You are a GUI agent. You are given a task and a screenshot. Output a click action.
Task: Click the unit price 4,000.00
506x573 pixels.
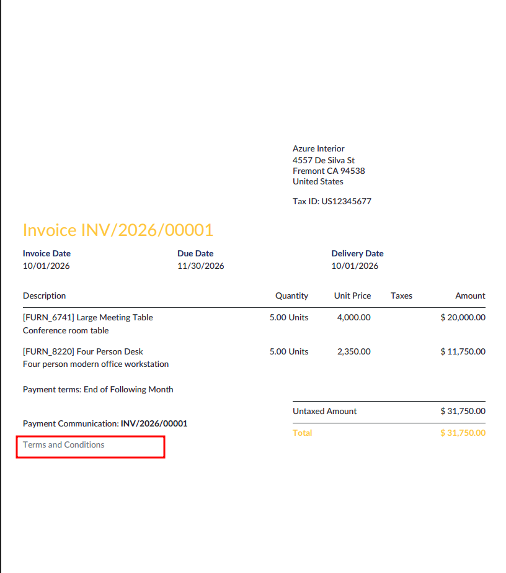353,318
